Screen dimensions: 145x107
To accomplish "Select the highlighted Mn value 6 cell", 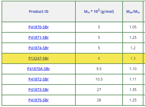I will (x=99, y=58).
